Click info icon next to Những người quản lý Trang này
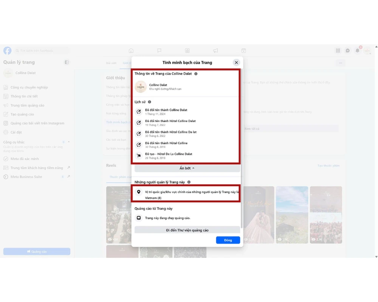378x302 pixels. point(189,182)
